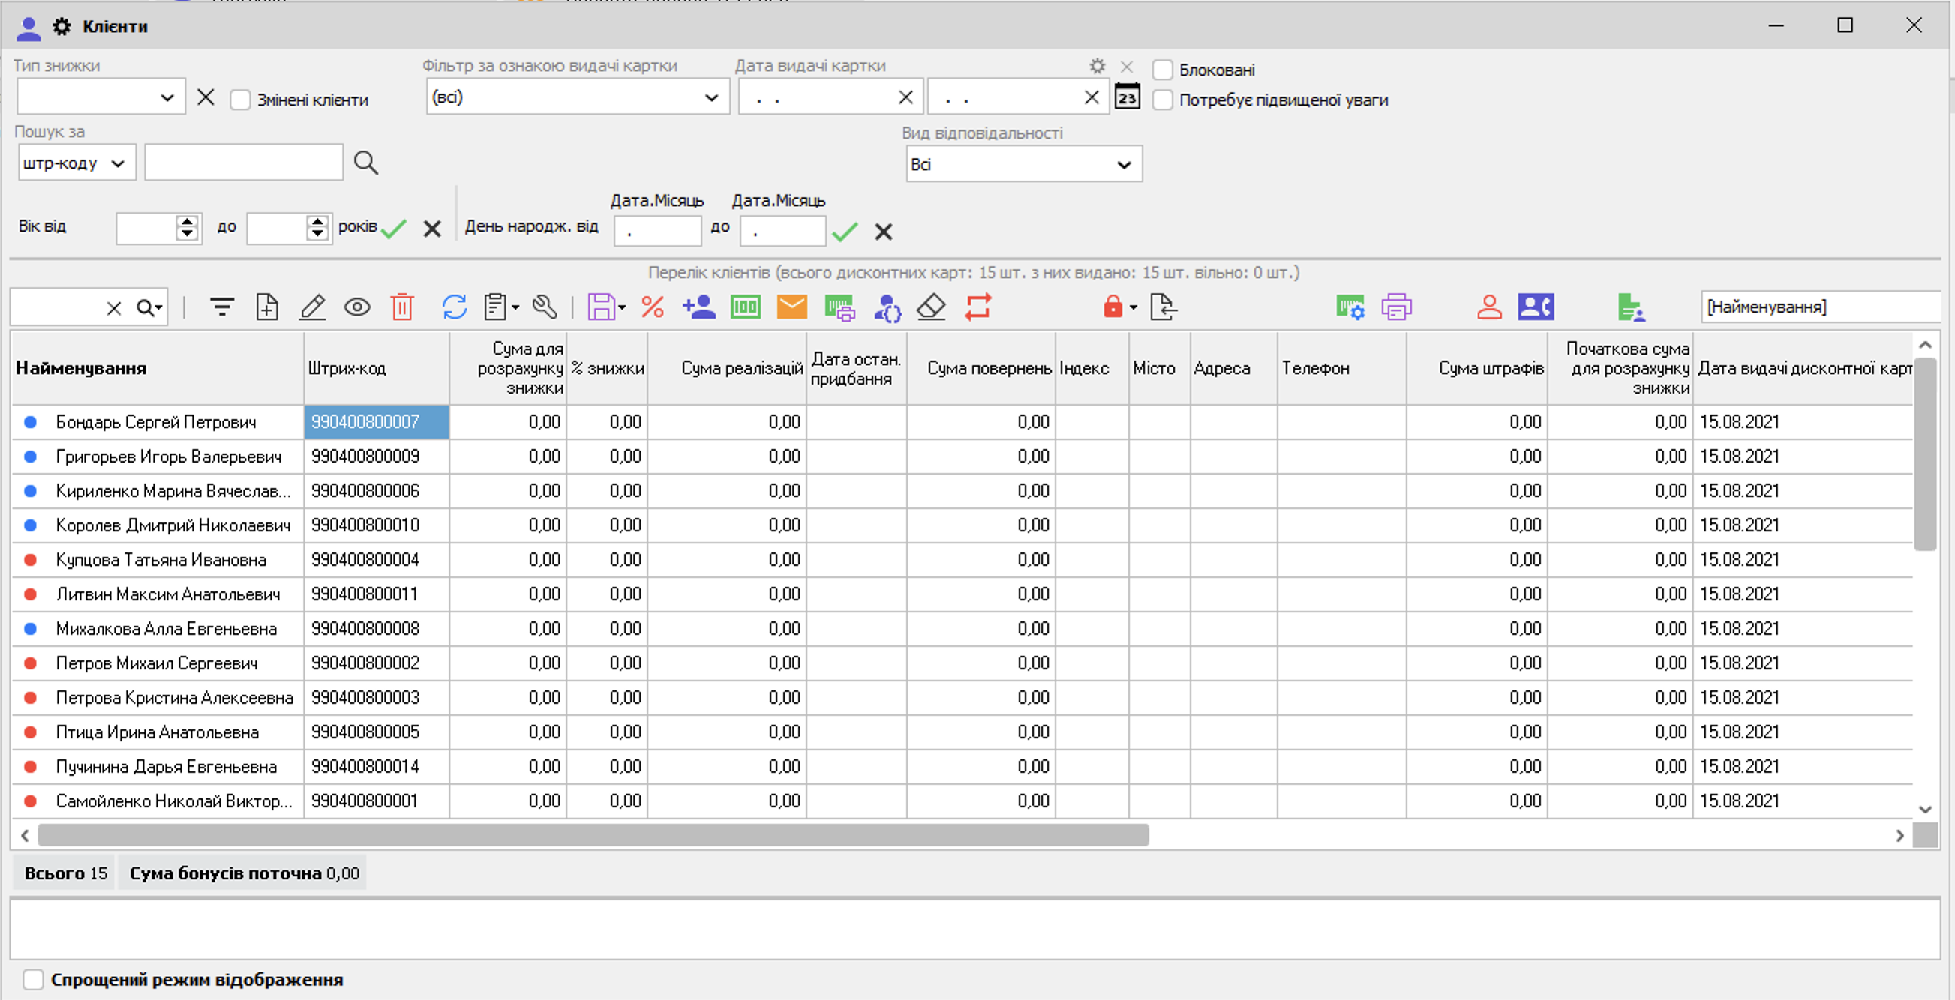
Task: Click the red padlock block icon
Action: (1113, 307)
